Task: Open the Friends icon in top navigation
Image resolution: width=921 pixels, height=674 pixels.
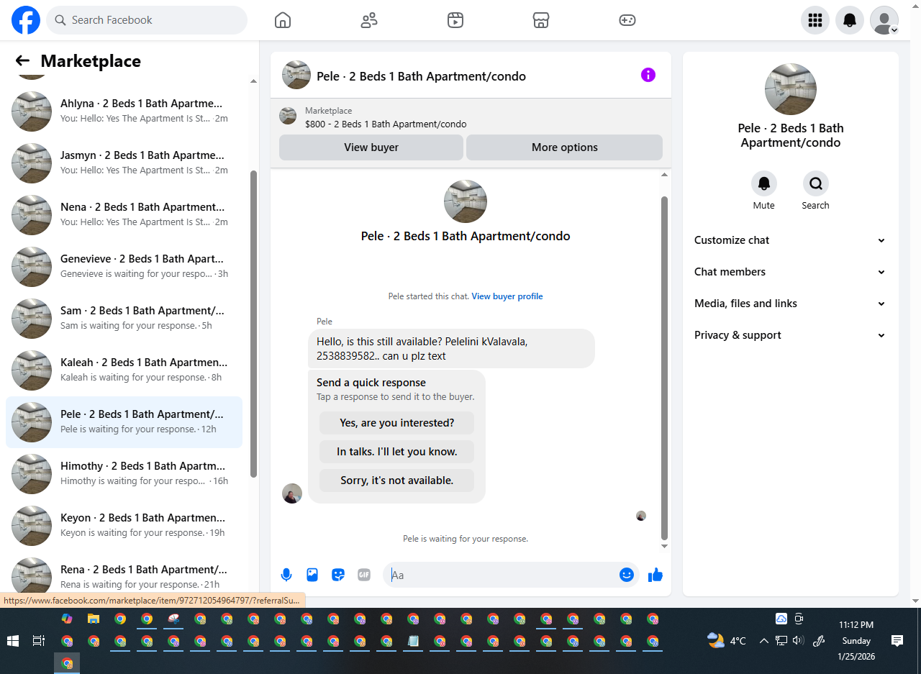Action: (369, 20)
